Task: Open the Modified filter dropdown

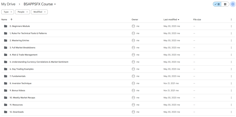Action: coord(39,12)
